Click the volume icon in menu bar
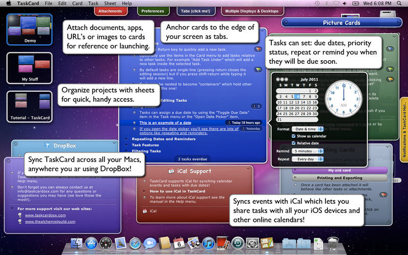The image size is (408, 255). pyautogui.click(x=345, y=4)
